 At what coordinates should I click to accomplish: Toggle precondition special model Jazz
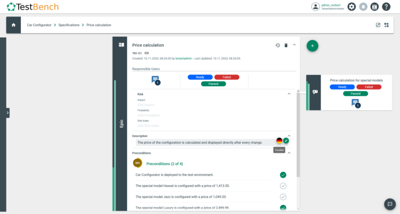(x=283, y=196)
